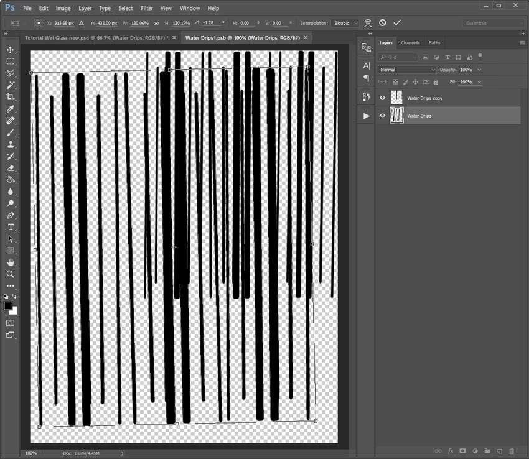529x459 pixels.
Task: Select the Polygonal Lasso tool
Action: pyautogui.click(x=11, y=73)
